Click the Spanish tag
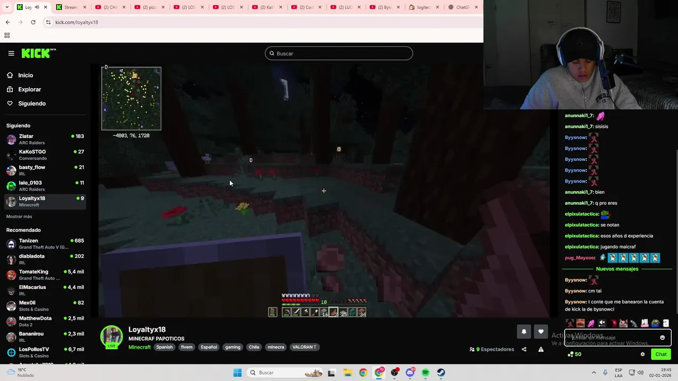Viewport: 678px width, 381px height. [164, 347]
